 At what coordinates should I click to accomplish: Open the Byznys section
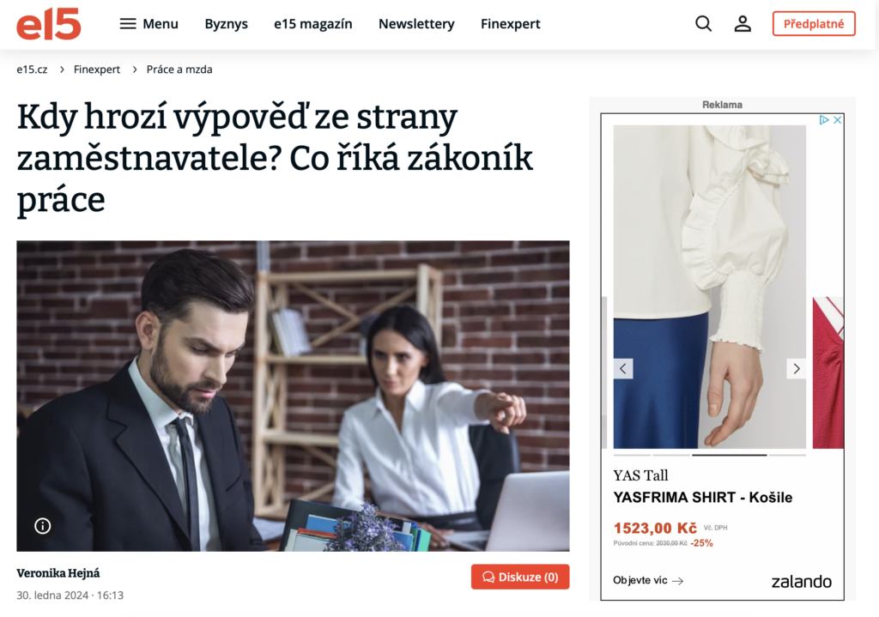226,23
